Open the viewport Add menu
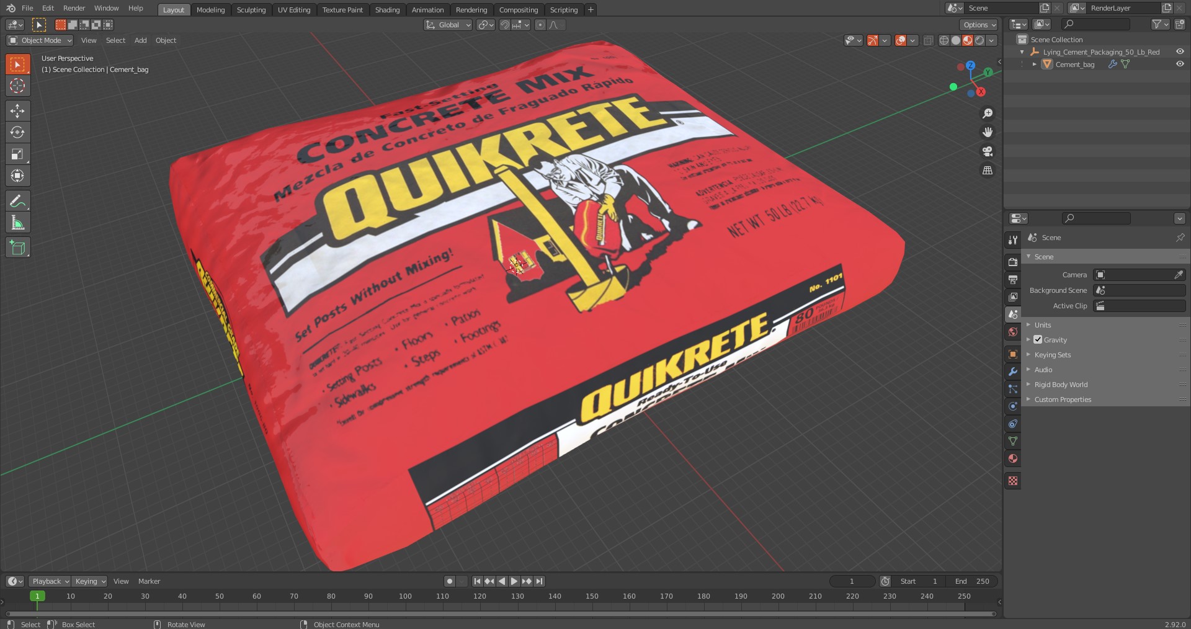1191x629 pixels. point(141,40)
